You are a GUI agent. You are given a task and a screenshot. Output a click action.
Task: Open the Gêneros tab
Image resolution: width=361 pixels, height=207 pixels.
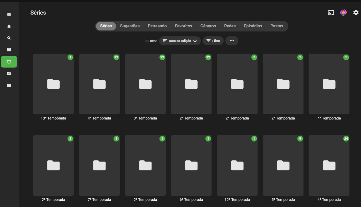pyautogui.click(x=208, y=26)
